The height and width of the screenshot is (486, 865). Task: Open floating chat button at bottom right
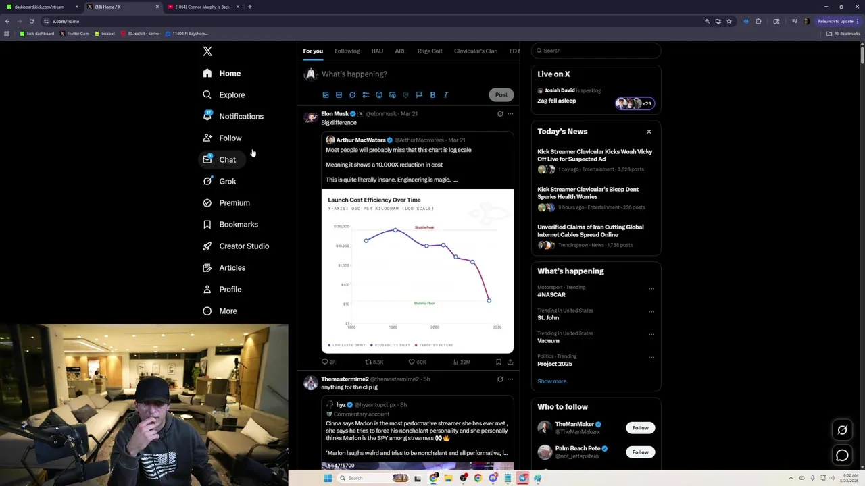pos(842,456)
